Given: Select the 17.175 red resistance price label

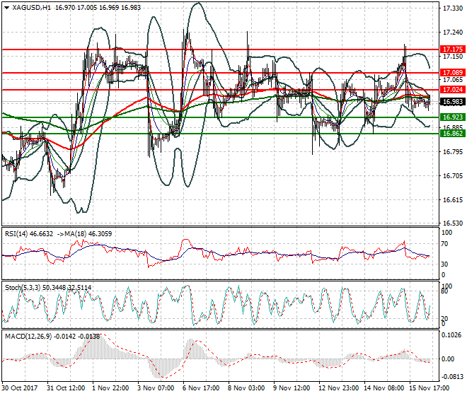Looking at the screenshot, I should click(451, 49).
